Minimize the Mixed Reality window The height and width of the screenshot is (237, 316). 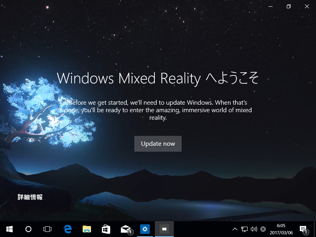point(271,6)
